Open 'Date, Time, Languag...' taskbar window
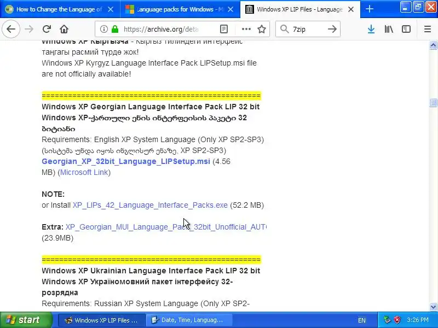438x328 pixels. 189,320
